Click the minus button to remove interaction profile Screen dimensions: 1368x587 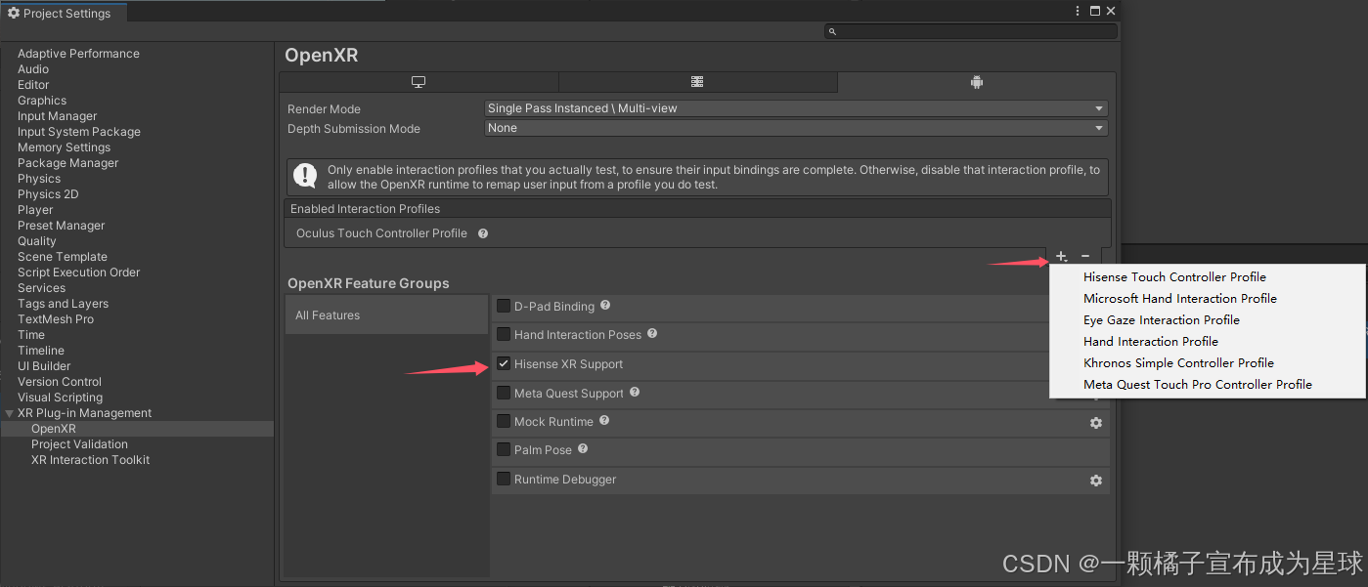pos(1085,256)
